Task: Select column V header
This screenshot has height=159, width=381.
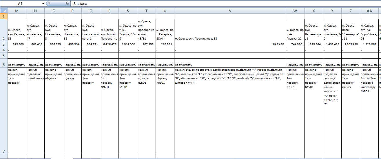Action: point(230,11)
